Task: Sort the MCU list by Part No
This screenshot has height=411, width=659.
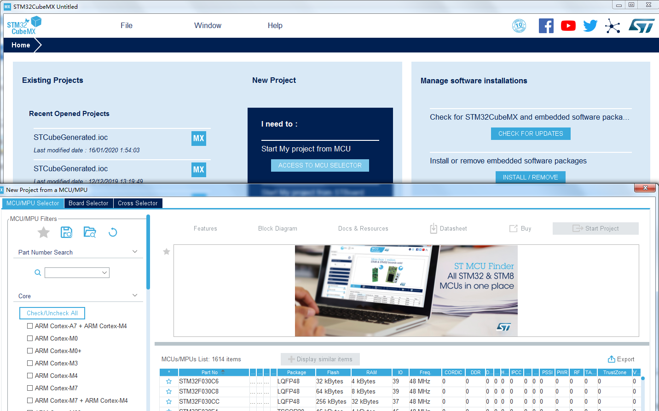Action: [214, 372]
